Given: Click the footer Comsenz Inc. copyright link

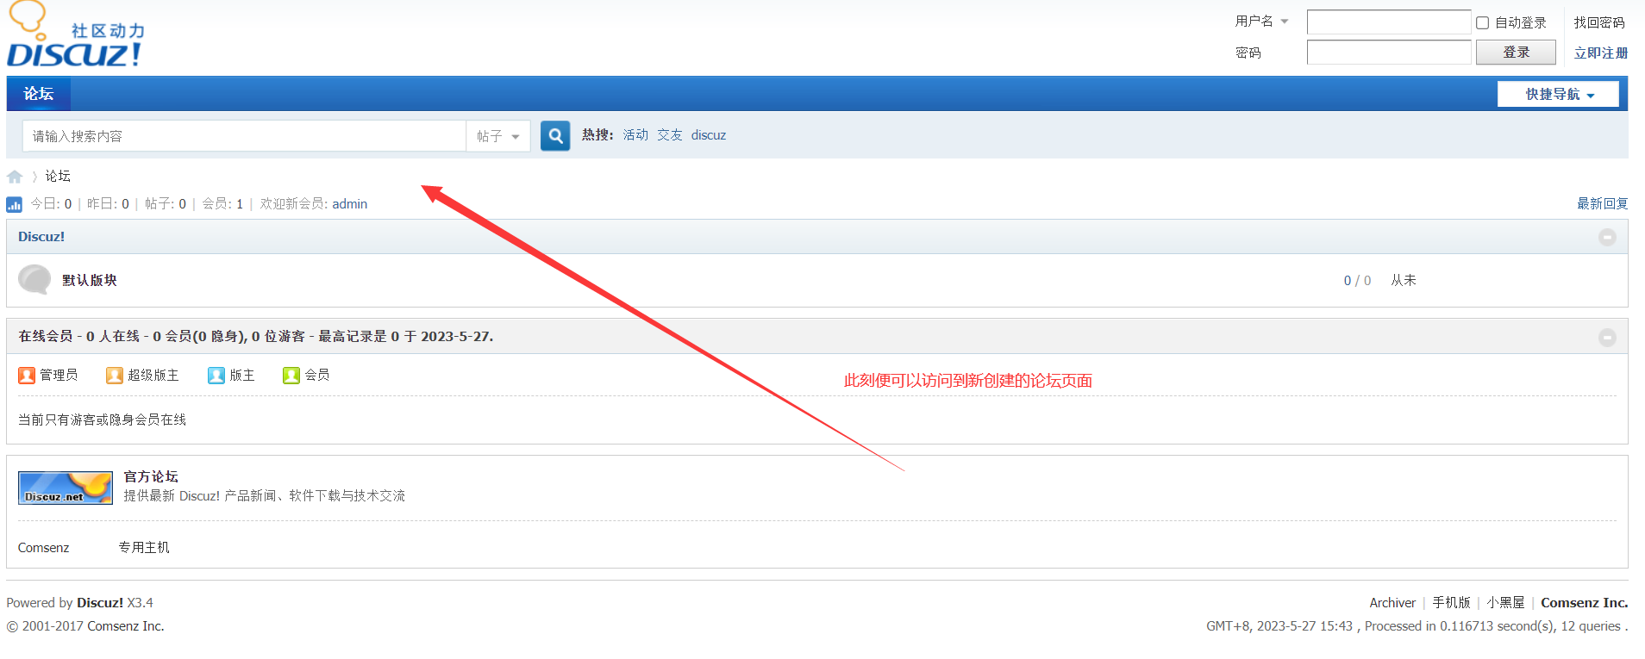Looking at the screenshot, I should pyautogui.click(x=126, y=626).
